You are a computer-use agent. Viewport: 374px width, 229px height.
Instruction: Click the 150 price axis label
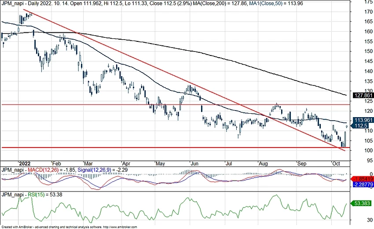click(x=368, y=51)
